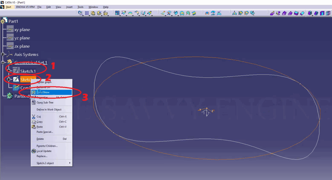Click the axis rotation icon labeled XN
The width and height of the screenshot is (332, 180).
click(80, 13)
